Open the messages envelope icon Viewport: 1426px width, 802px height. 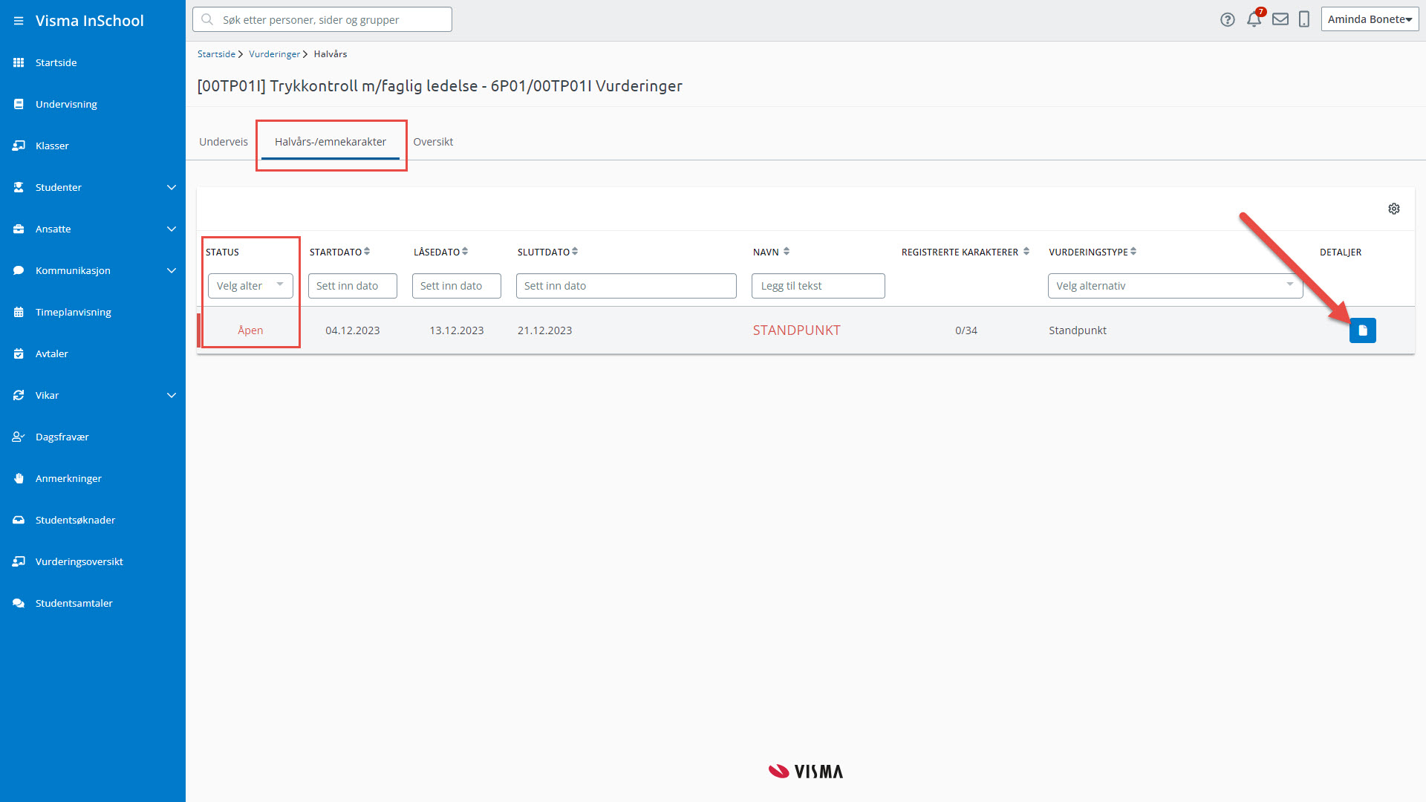point(1280,19)
